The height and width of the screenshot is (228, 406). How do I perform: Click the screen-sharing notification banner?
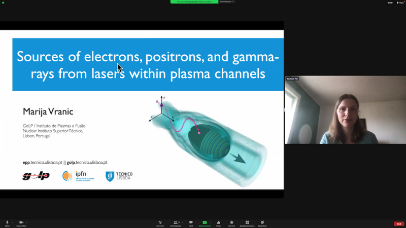coord(194,2)
